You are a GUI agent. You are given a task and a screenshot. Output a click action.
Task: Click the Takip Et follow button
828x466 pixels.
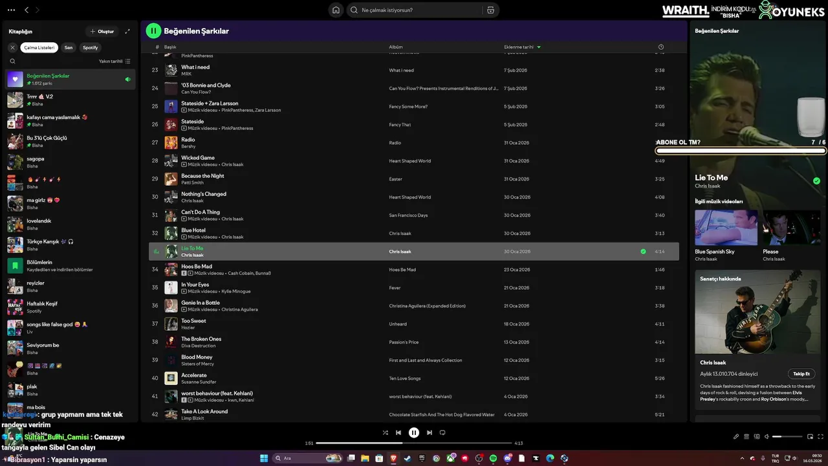(x=801, y=373)
